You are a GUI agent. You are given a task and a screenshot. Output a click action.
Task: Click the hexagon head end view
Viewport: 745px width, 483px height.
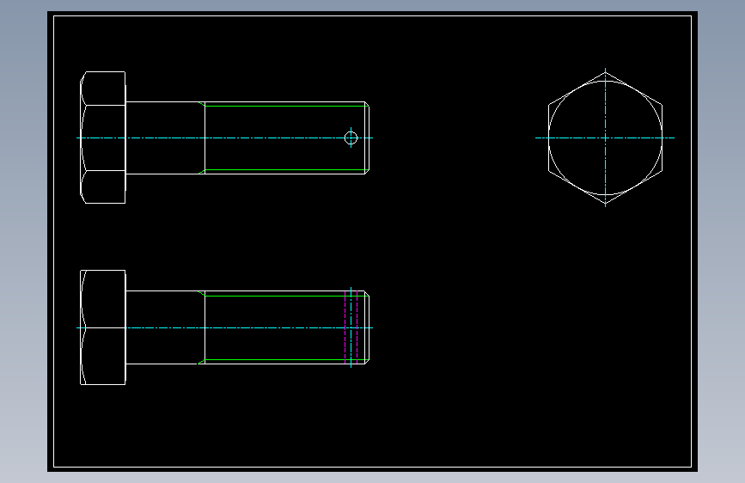tap(605, 138)
